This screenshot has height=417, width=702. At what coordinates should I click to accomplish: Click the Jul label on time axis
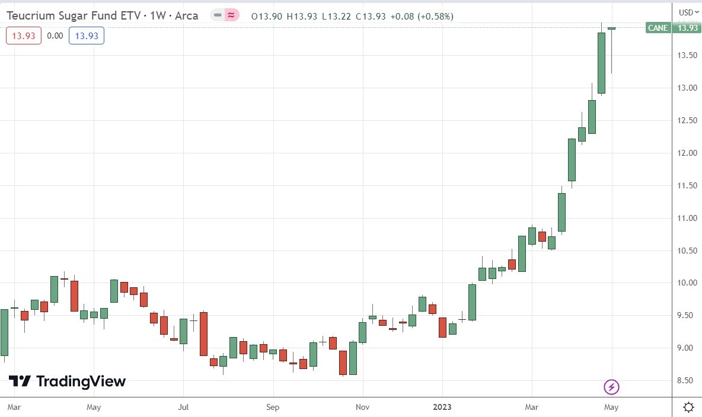(x=183, y=407)
